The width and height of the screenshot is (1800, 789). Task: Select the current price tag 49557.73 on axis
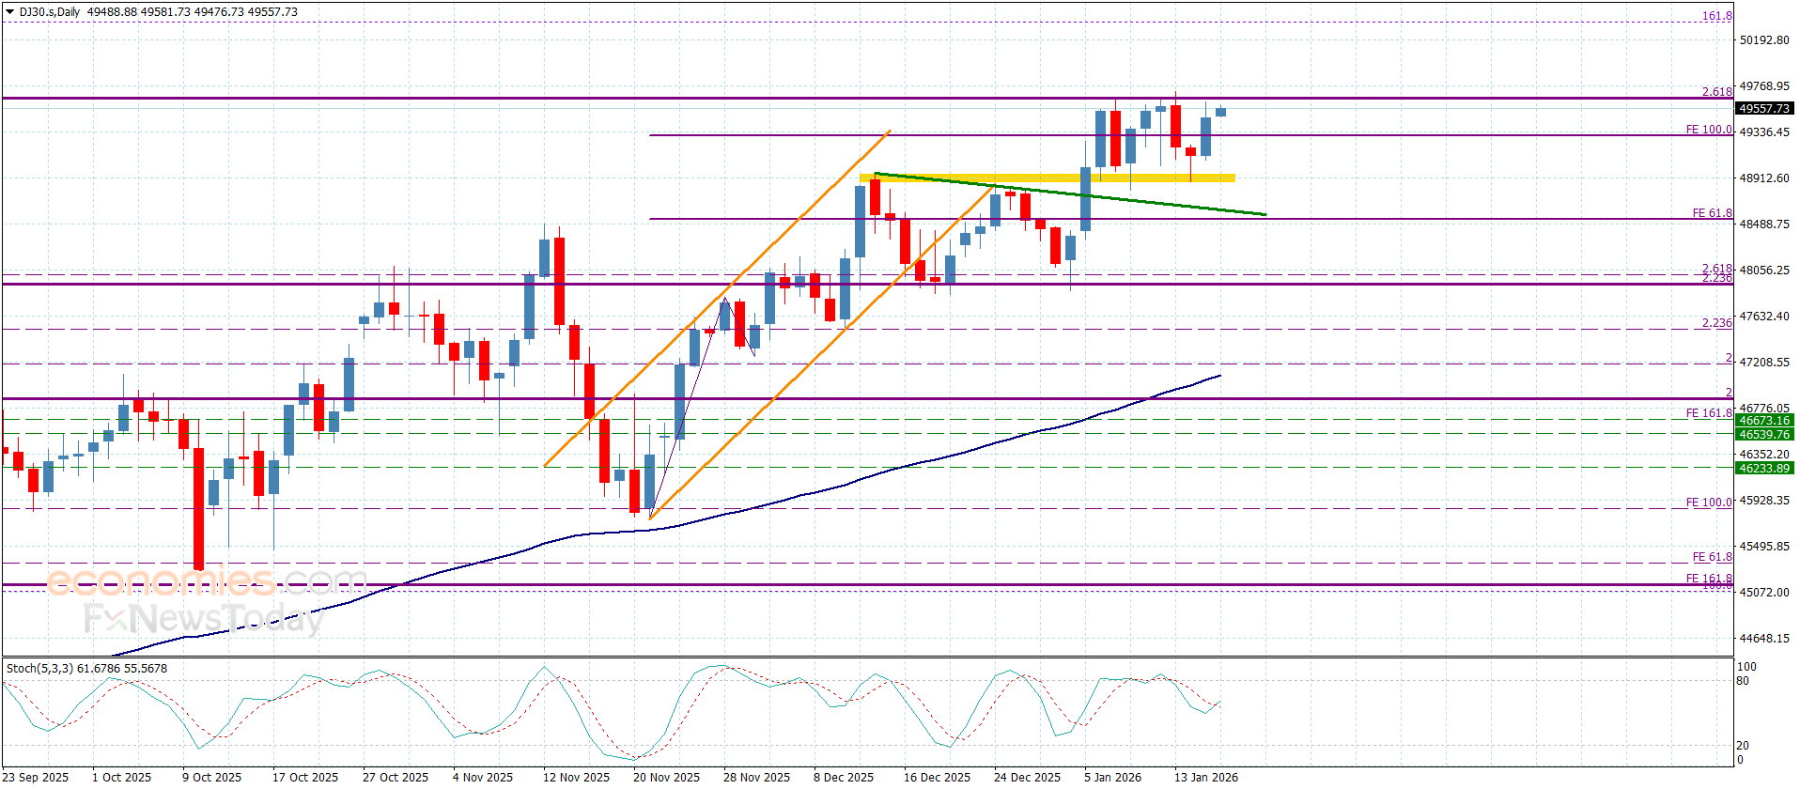pos(1764,109)
